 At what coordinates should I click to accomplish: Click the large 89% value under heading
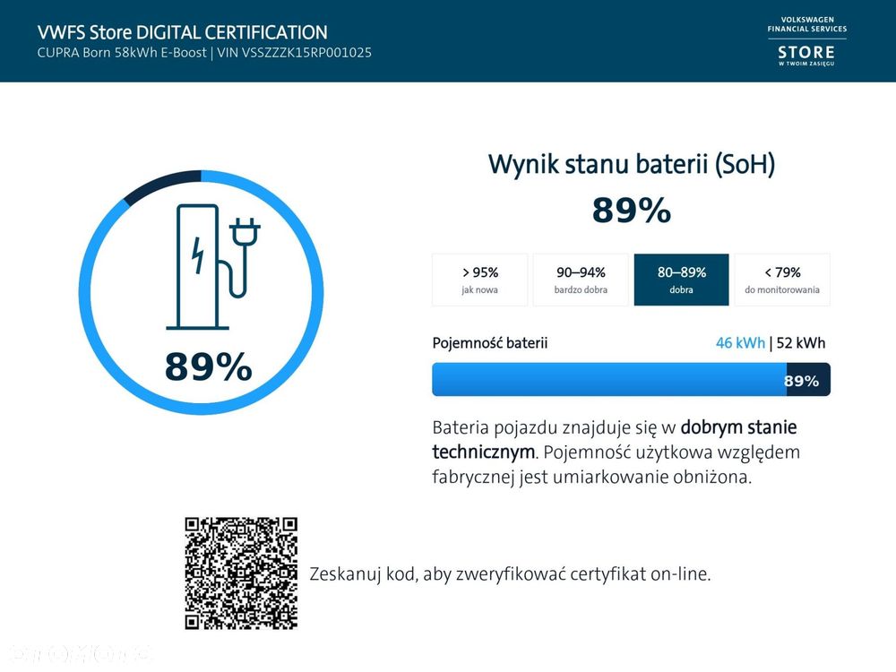(x=632, y=210)
